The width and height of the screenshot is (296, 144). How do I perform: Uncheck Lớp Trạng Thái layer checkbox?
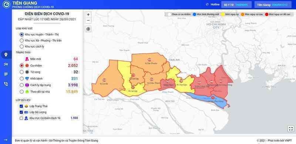pyautogui.click(x=21, y=106)
